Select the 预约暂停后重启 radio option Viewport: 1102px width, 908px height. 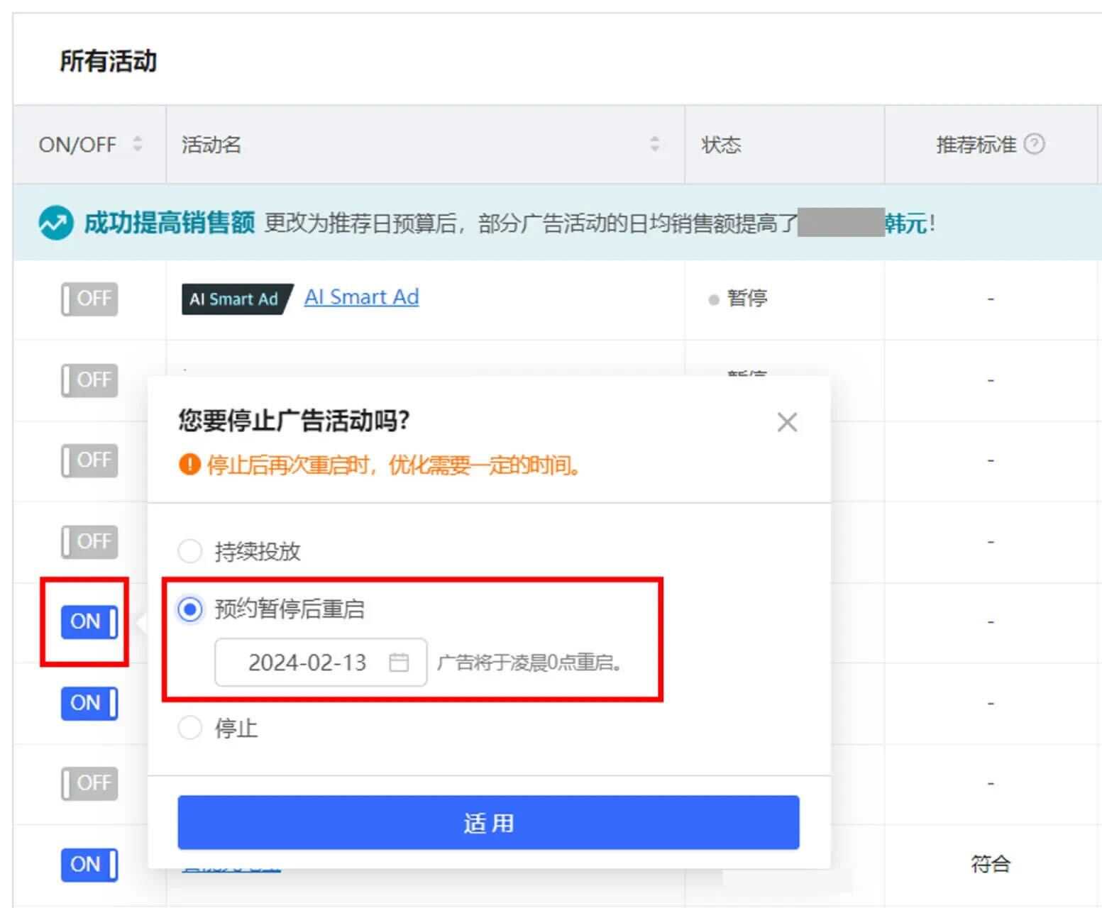pyautogui.click(x=189, y=609)
